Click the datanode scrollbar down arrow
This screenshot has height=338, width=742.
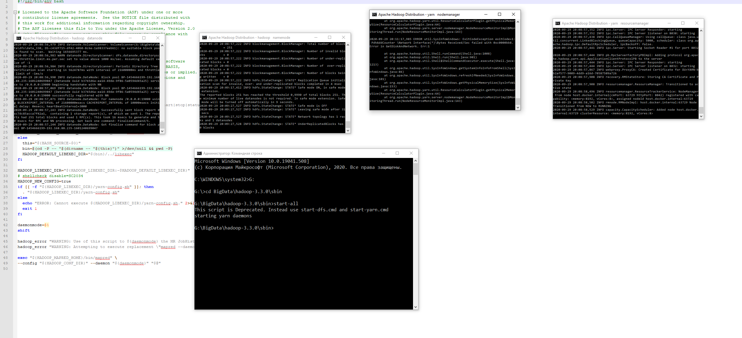[162, 131]
